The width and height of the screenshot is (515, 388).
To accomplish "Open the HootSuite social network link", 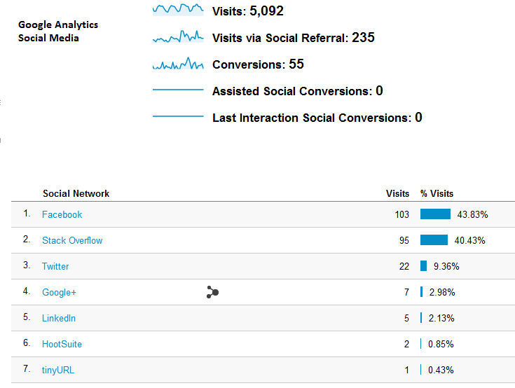I will pyautogui.click(x=62, y=344).
